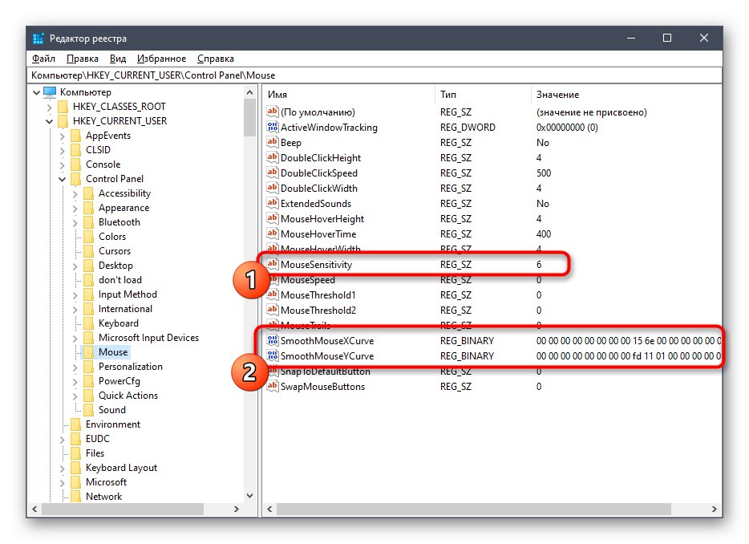Select the MouseThreshold2 value icon

coord(273,311)
